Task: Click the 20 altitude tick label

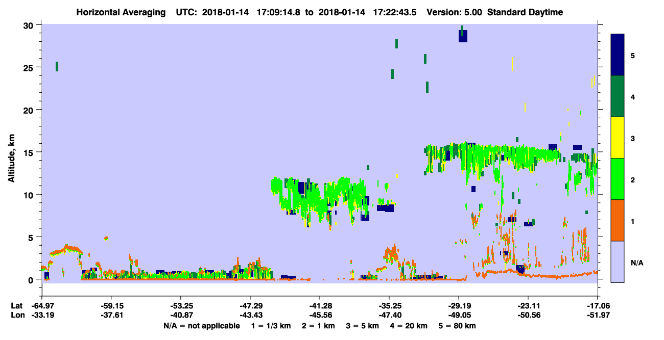Action: pos(30,110)
